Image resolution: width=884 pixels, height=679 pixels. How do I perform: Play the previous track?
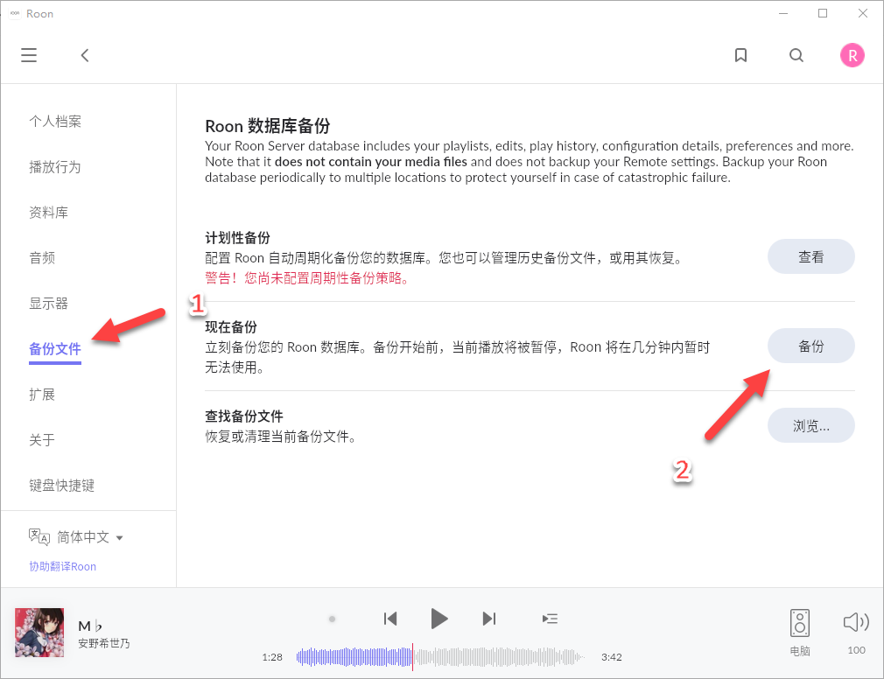(x=390, y=619)
